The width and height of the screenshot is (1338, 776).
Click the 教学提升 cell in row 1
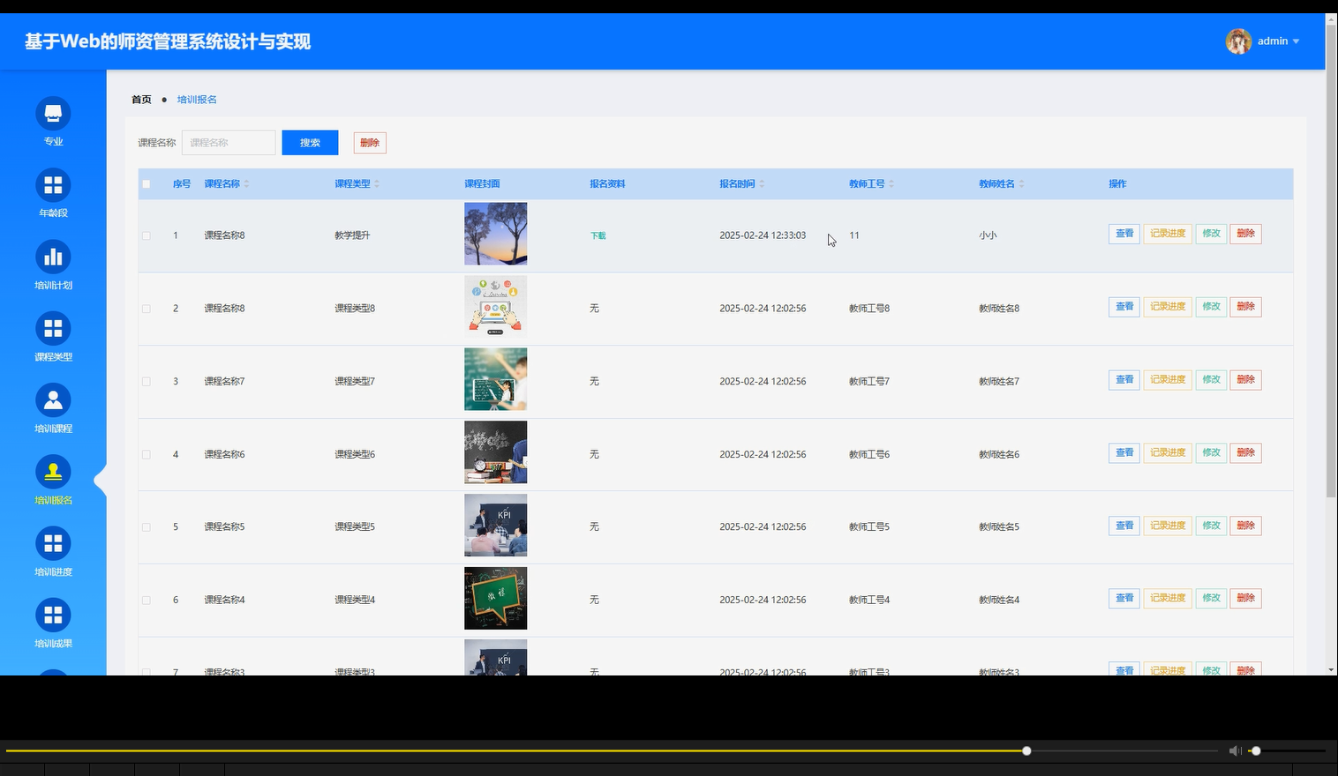click(352, 236)
